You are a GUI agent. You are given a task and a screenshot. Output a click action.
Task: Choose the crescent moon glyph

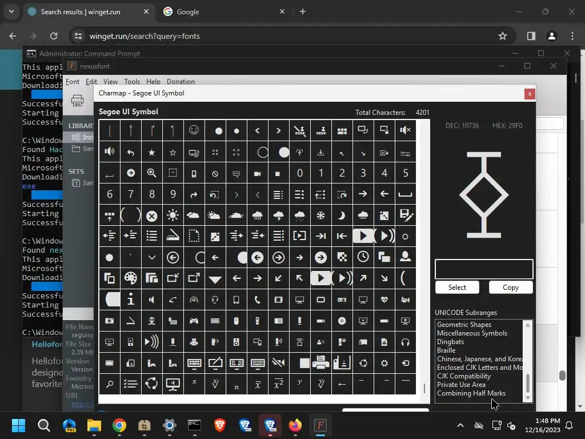point(342,215)
